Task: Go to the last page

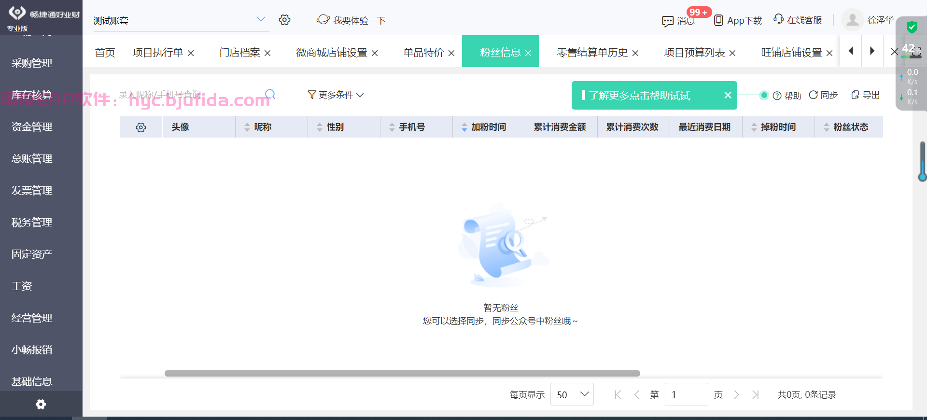Action: (x=756, y=395)
